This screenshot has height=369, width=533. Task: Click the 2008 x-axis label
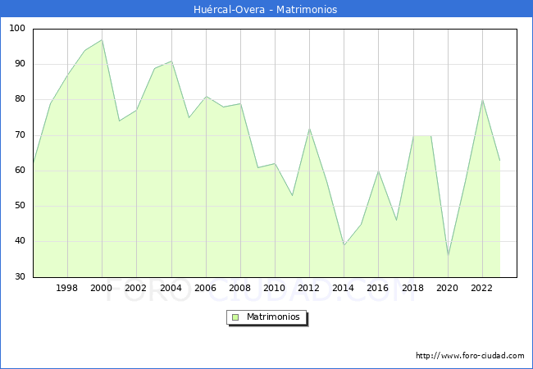[240, 288]
